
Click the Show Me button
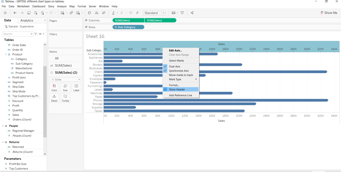(x=329, y=13)
